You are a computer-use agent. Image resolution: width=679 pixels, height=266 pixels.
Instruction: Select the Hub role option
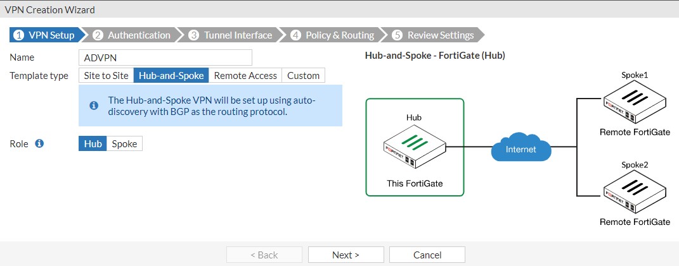tap(93, 143)
